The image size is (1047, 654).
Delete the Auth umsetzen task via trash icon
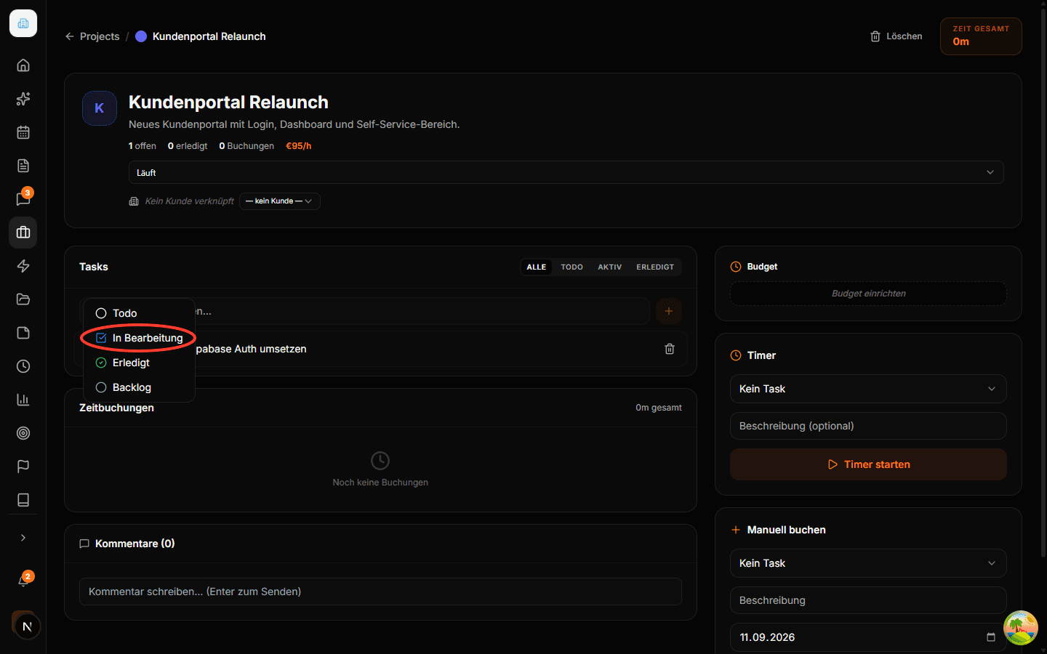coord(670,349)
